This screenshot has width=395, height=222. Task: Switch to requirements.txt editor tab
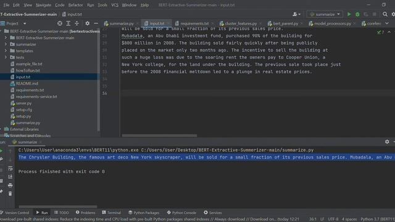[194, 23]
